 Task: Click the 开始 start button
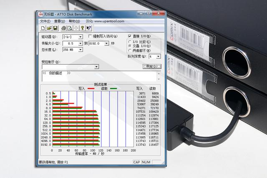coord(152,66)
